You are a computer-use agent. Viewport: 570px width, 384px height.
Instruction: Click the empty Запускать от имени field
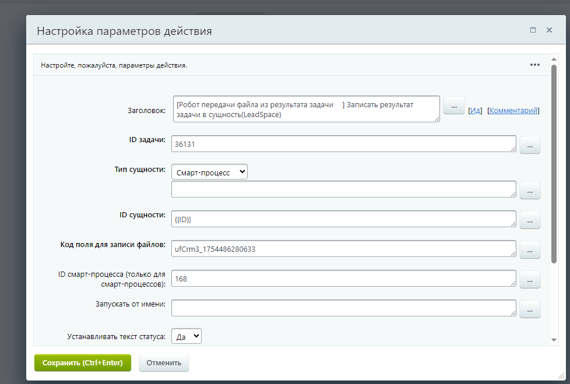point(344,308)
